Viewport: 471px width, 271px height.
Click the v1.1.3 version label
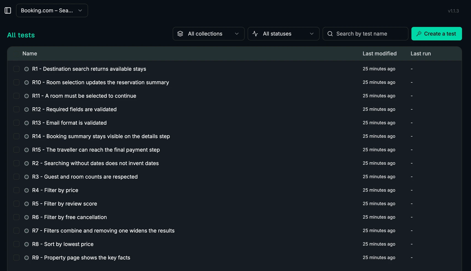tap(453, 11)
